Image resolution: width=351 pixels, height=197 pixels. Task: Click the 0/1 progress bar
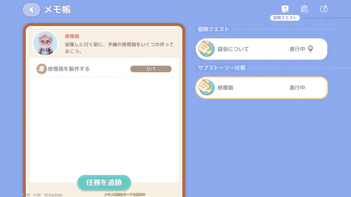(x=151, y=69)
